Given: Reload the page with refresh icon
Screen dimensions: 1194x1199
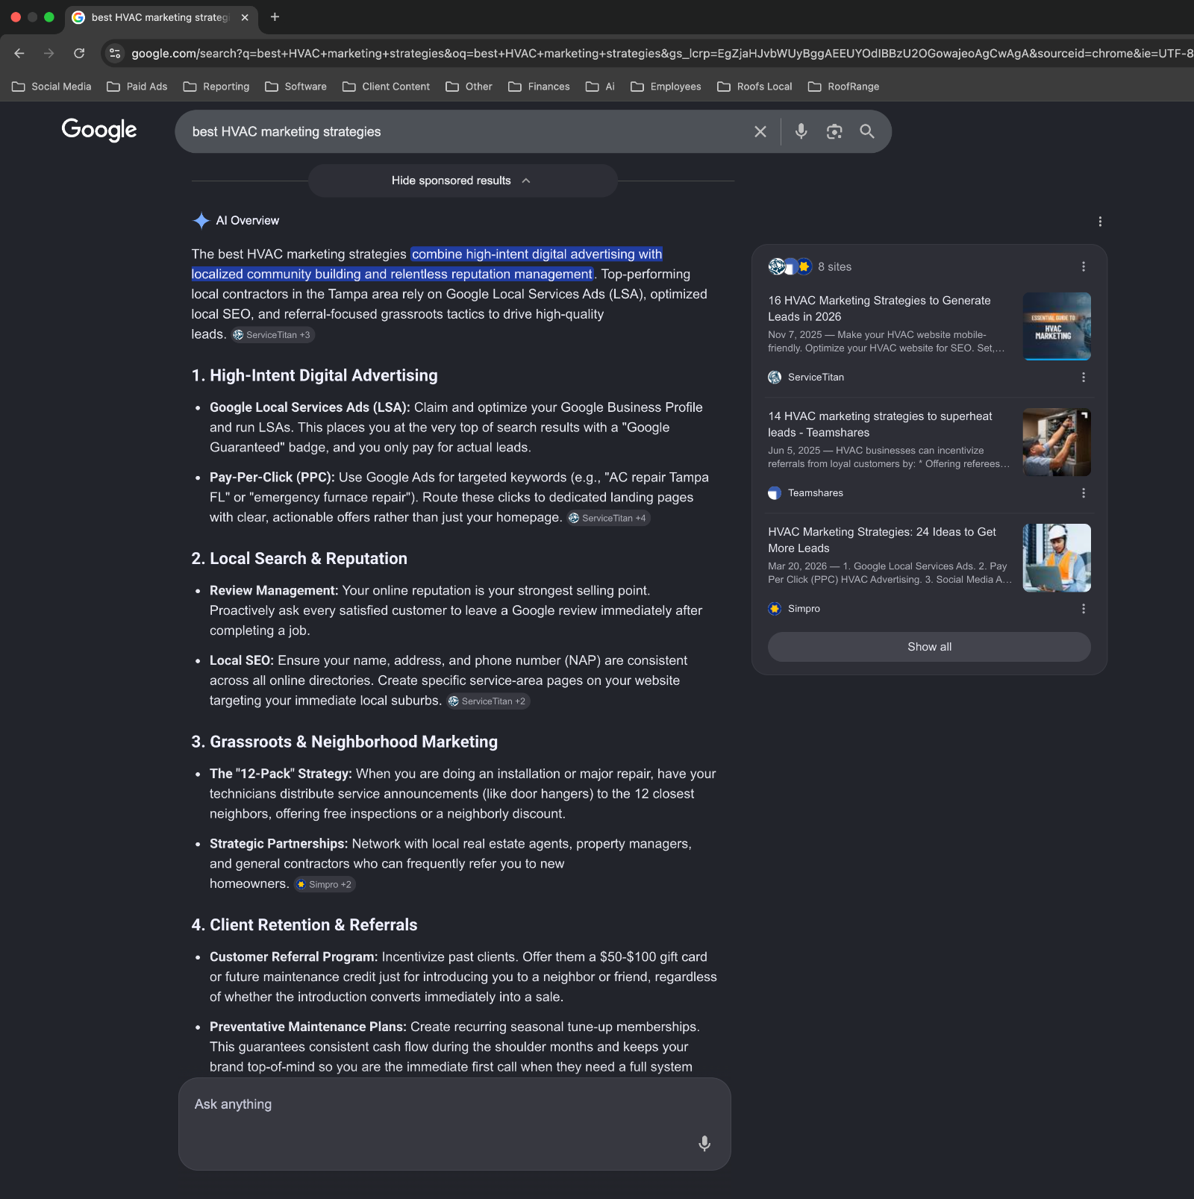Looking at the screenshot, I should pos(79,53).
